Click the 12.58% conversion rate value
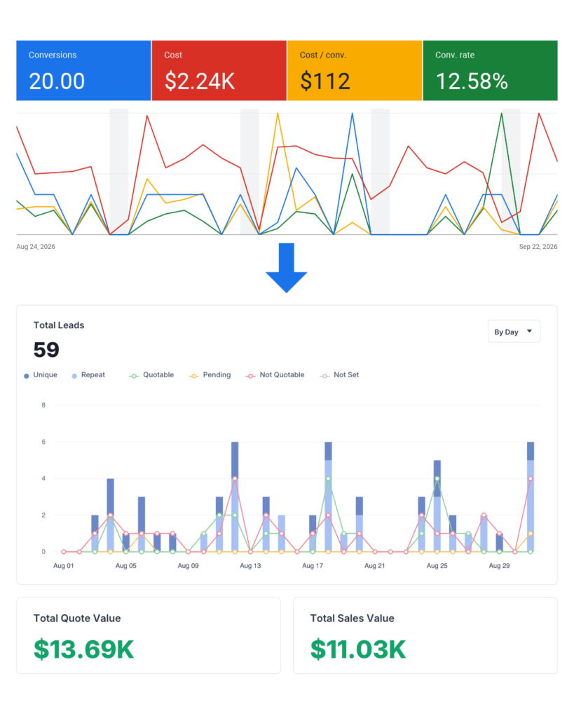The width and height of the screenshot is (574, 718). pos(472,81)
